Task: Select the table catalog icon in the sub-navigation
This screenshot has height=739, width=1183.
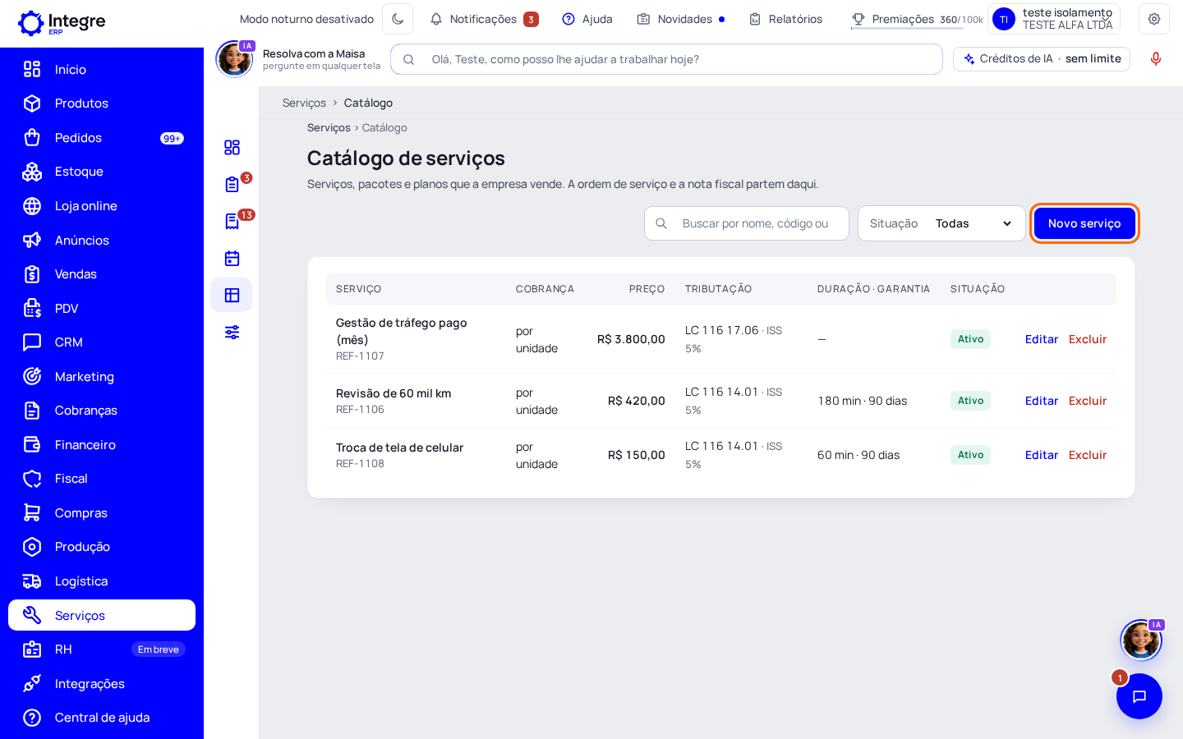Action: coord(232,296)
